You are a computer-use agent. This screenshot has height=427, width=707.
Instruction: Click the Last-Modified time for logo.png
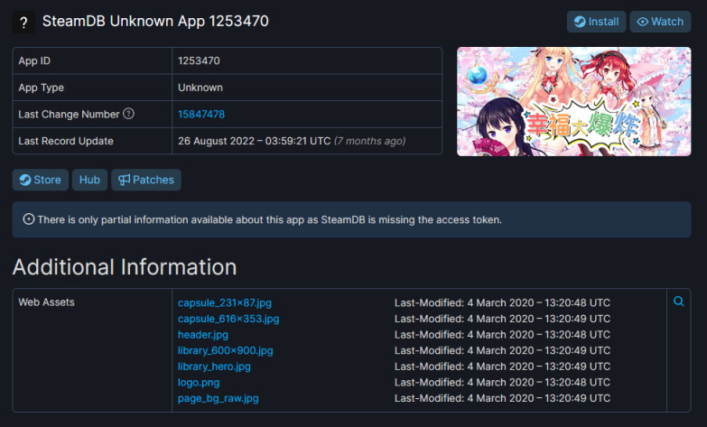[502, 383]
